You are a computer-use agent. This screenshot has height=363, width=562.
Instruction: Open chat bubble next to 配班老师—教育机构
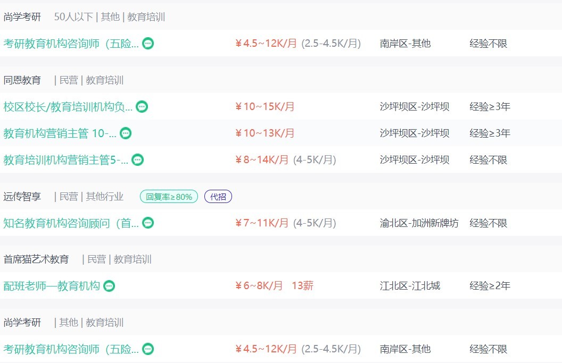[x=109, y=286]
